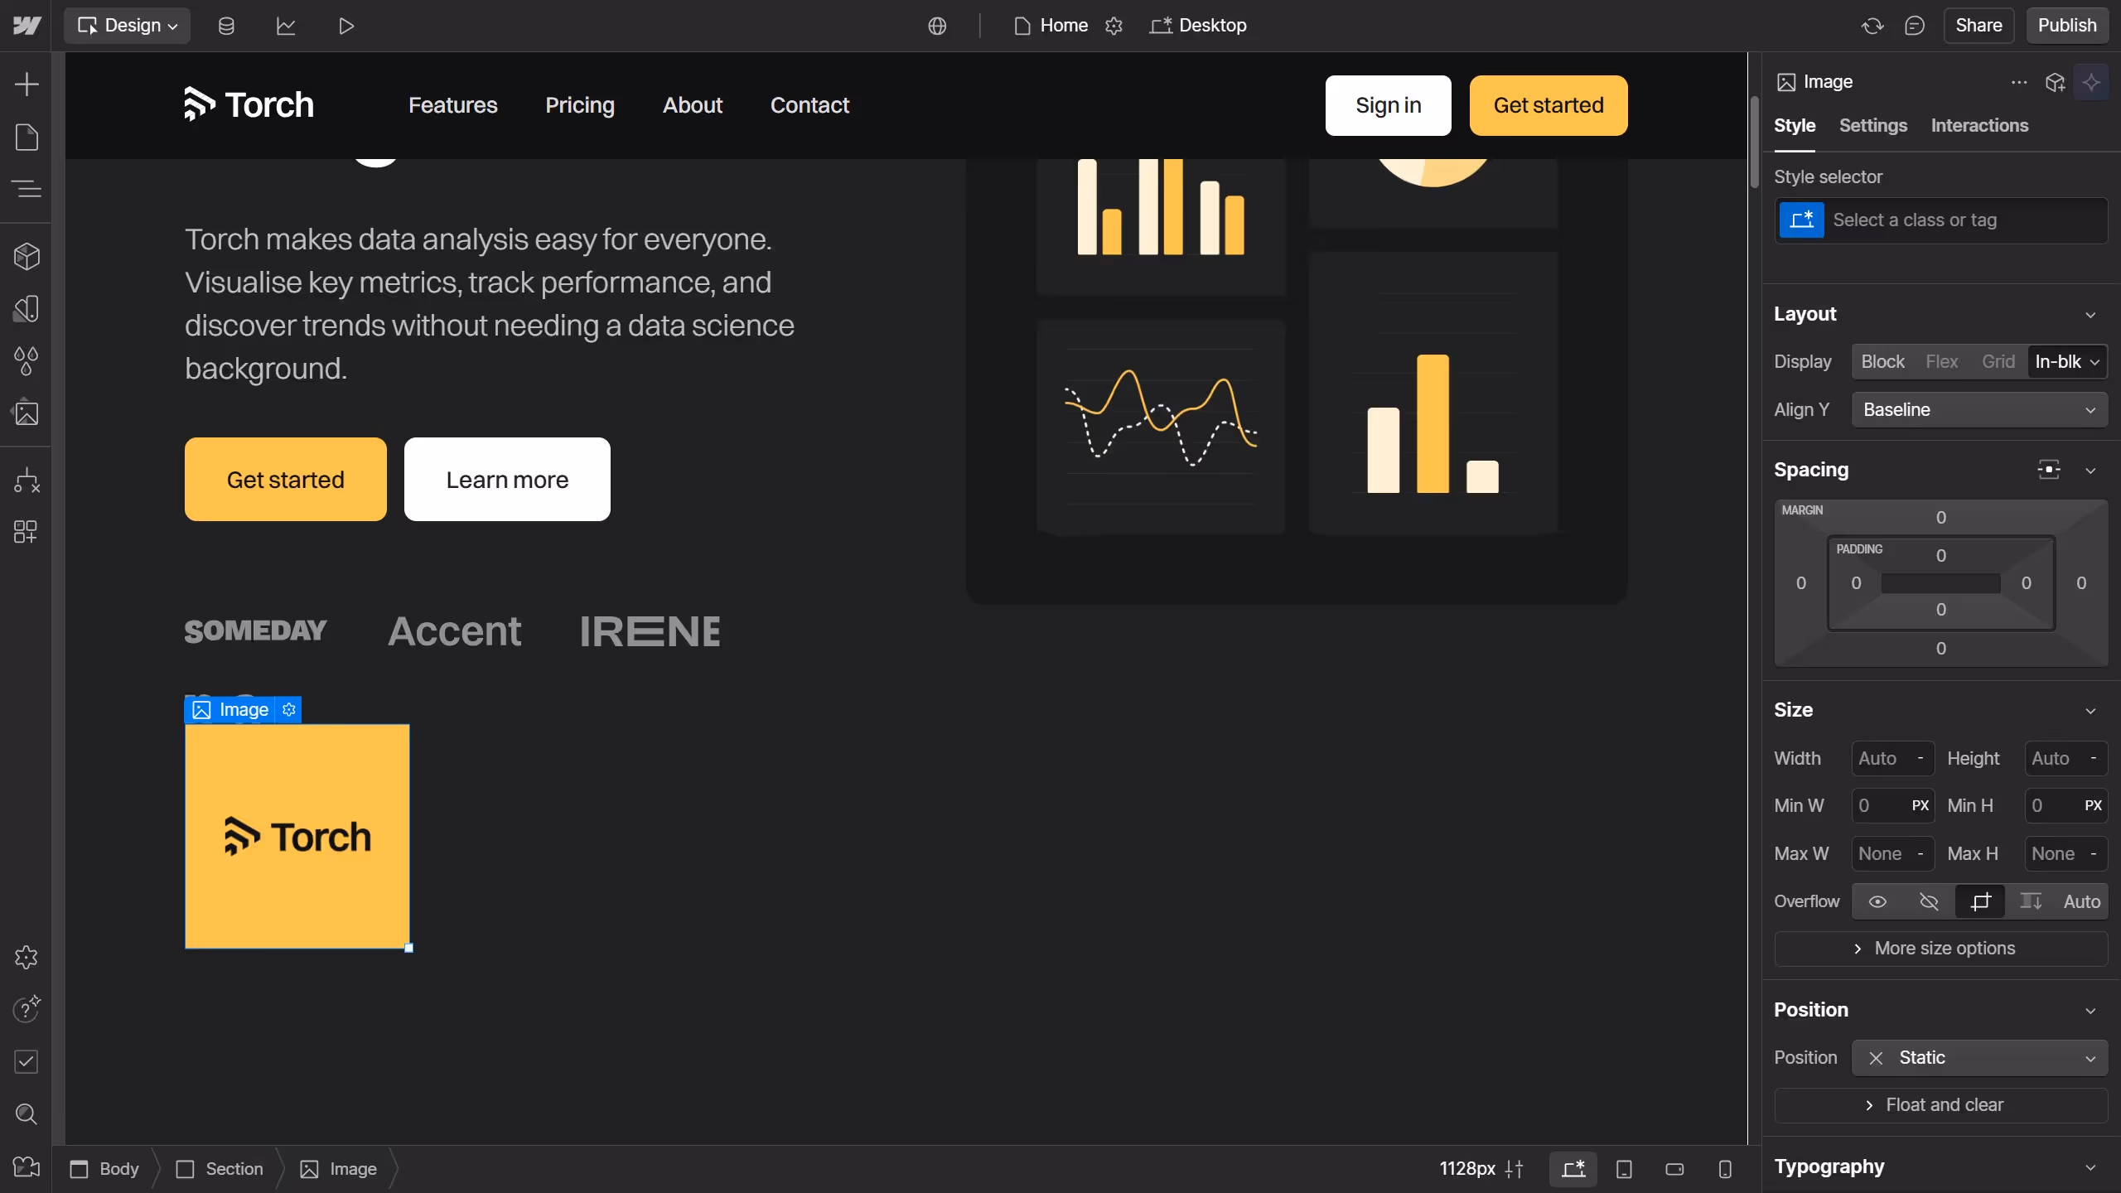Enable visible overflow for the selected image

click(x=1877, y=901)
